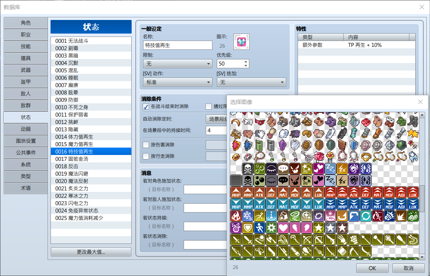The width and height of the screenshot is (430, 276).
Task: Choose the tornado wind icon
Action: [295, 216]
